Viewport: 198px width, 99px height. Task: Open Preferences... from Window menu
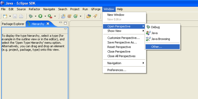click(124, 70)
